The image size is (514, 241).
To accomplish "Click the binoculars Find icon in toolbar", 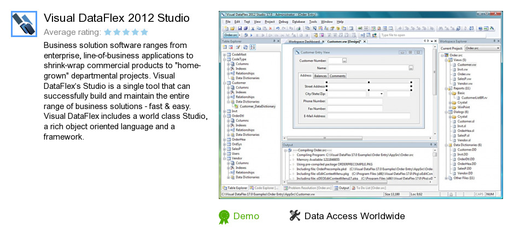I will pos(441,28).
